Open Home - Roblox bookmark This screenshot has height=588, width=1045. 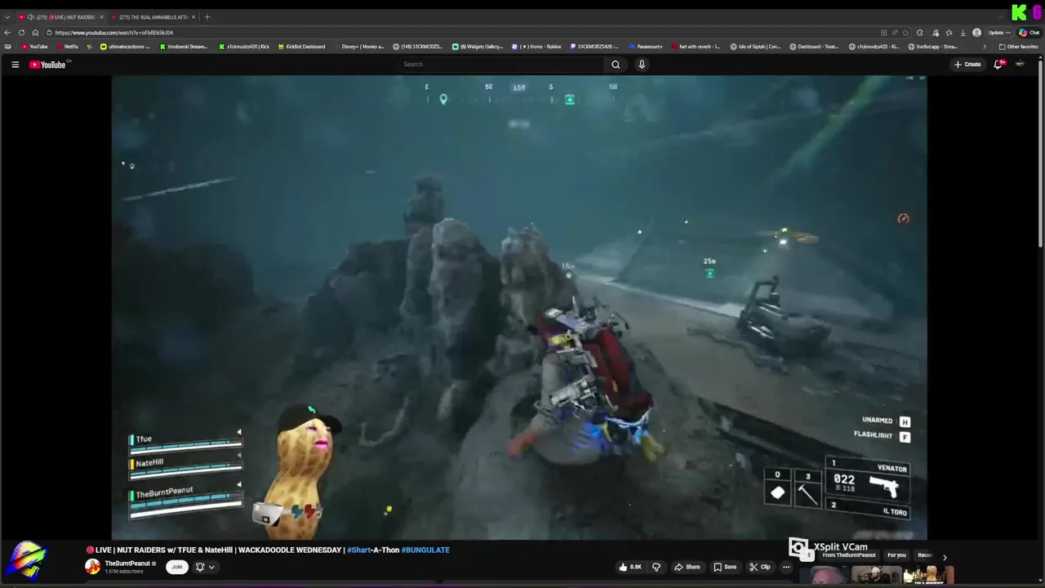point(536,47)
